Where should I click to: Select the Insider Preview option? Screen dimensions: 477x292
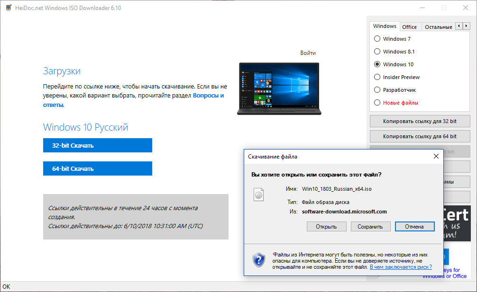click(377, 77)
